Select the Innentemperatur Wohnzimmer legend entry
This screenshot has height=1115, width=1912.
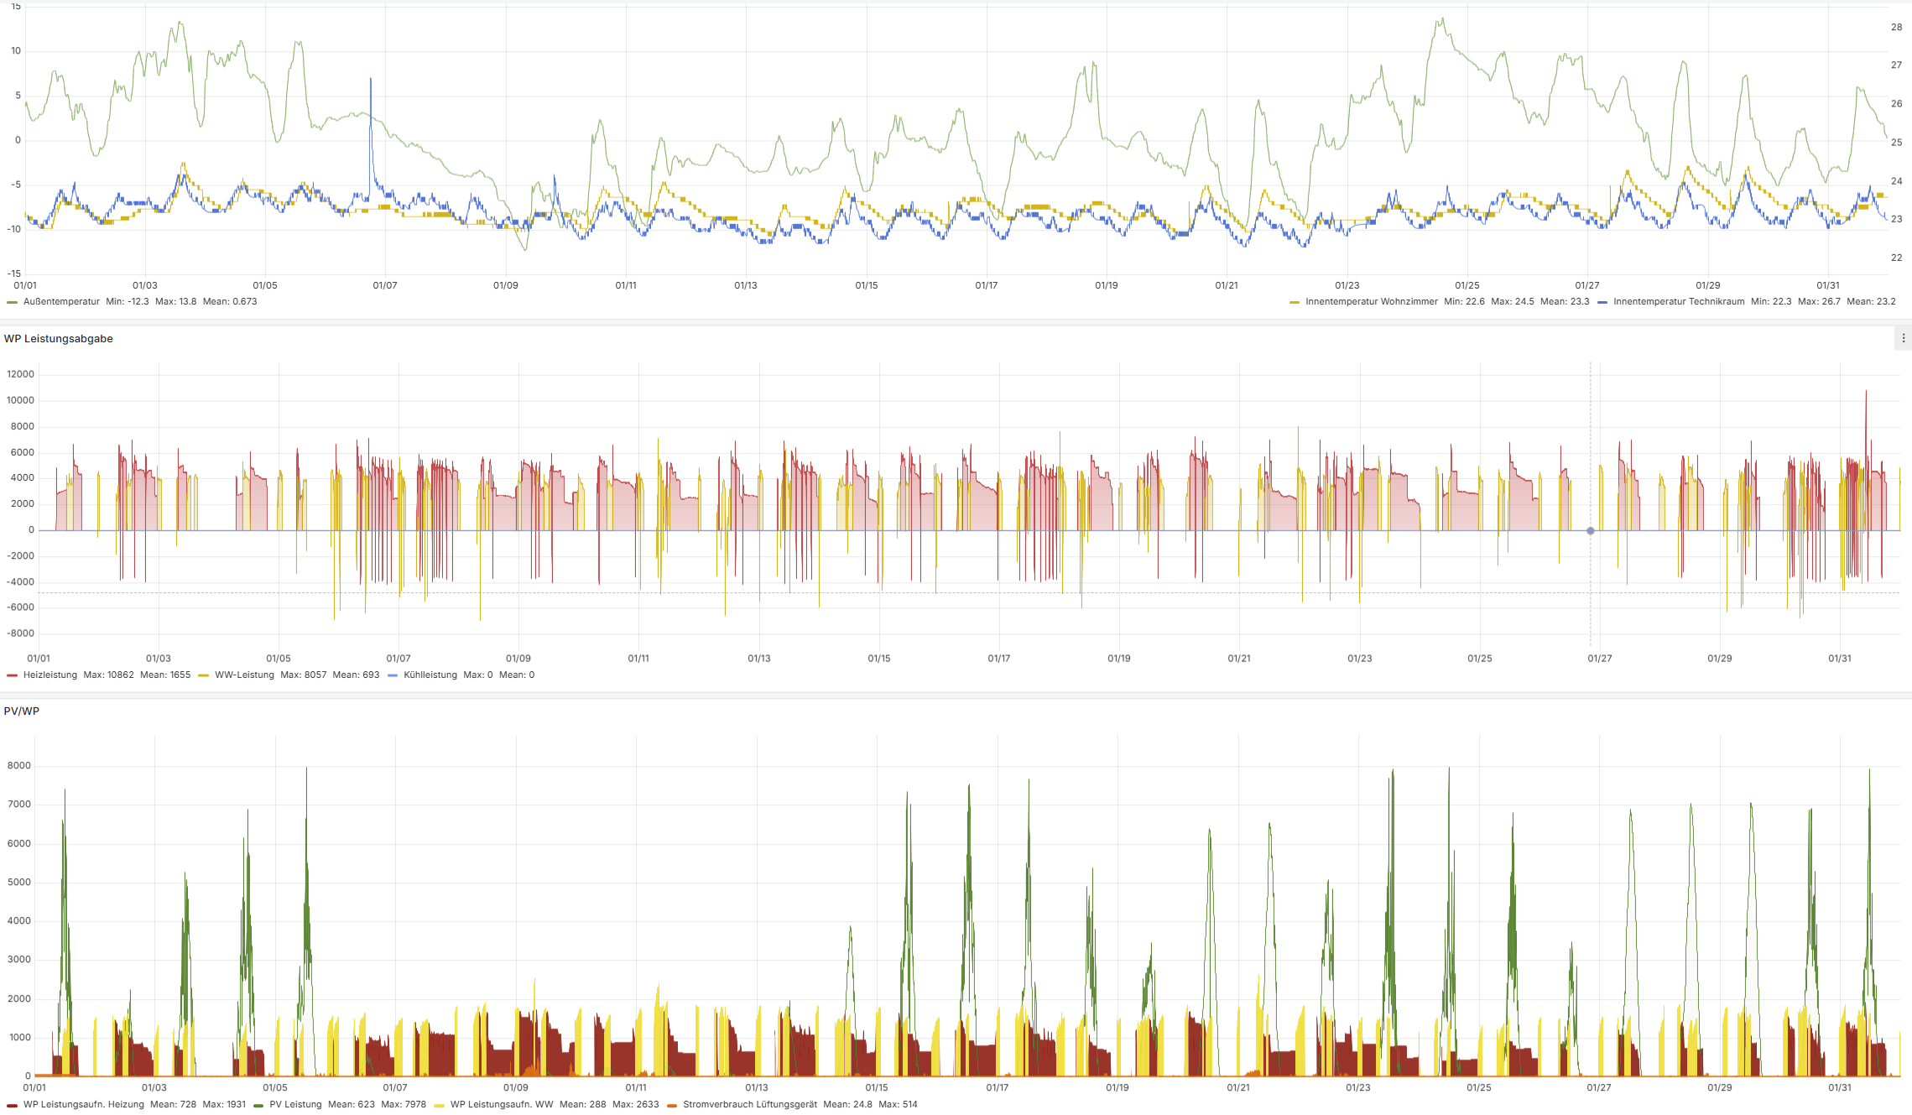(x=1371, y=302)
